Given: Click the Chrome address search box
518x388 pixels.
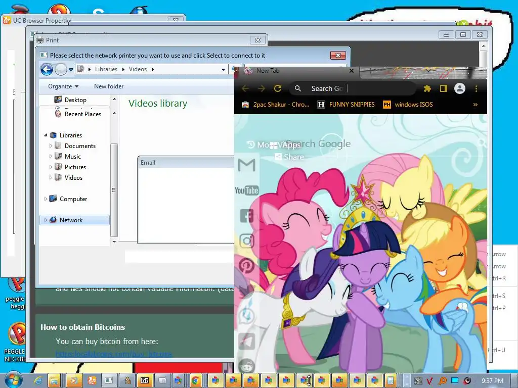Looking at the screenshot, I should [x=354, y=88].
